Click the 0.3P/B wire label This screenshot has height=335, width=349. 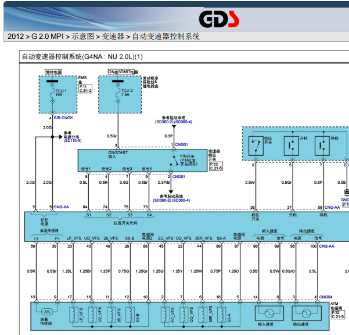tap(164, 182)
